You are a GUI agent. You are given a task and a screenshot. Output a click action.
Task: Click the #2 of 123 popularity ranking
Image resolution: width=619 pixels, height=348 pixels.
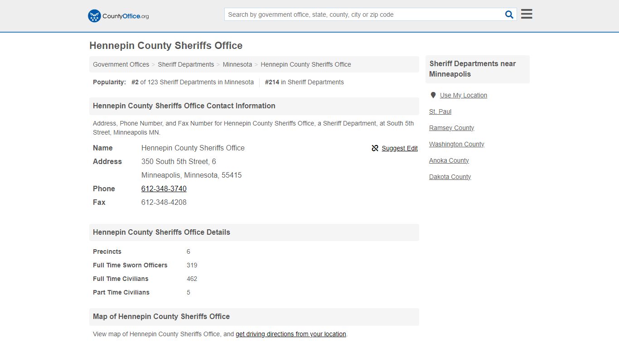click(193, 82)
